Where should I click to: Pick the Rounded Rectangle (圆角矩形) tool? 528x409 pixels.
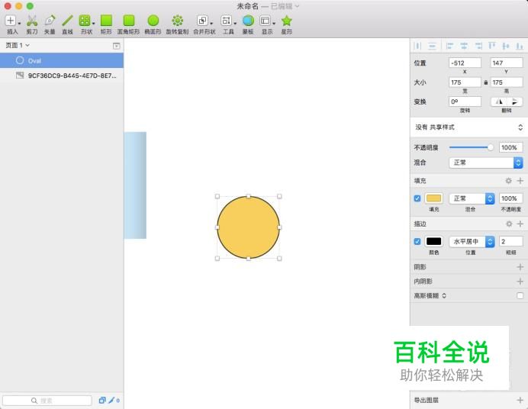tap(128, 22)
